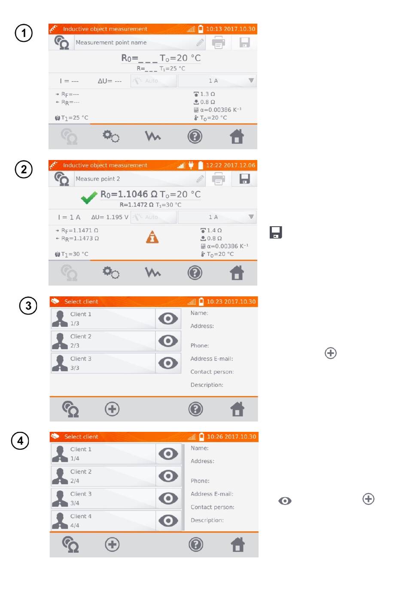Toggle eye icon for Client 4
Viewport: 408px width, 603px height.
(x=168, y=521)
